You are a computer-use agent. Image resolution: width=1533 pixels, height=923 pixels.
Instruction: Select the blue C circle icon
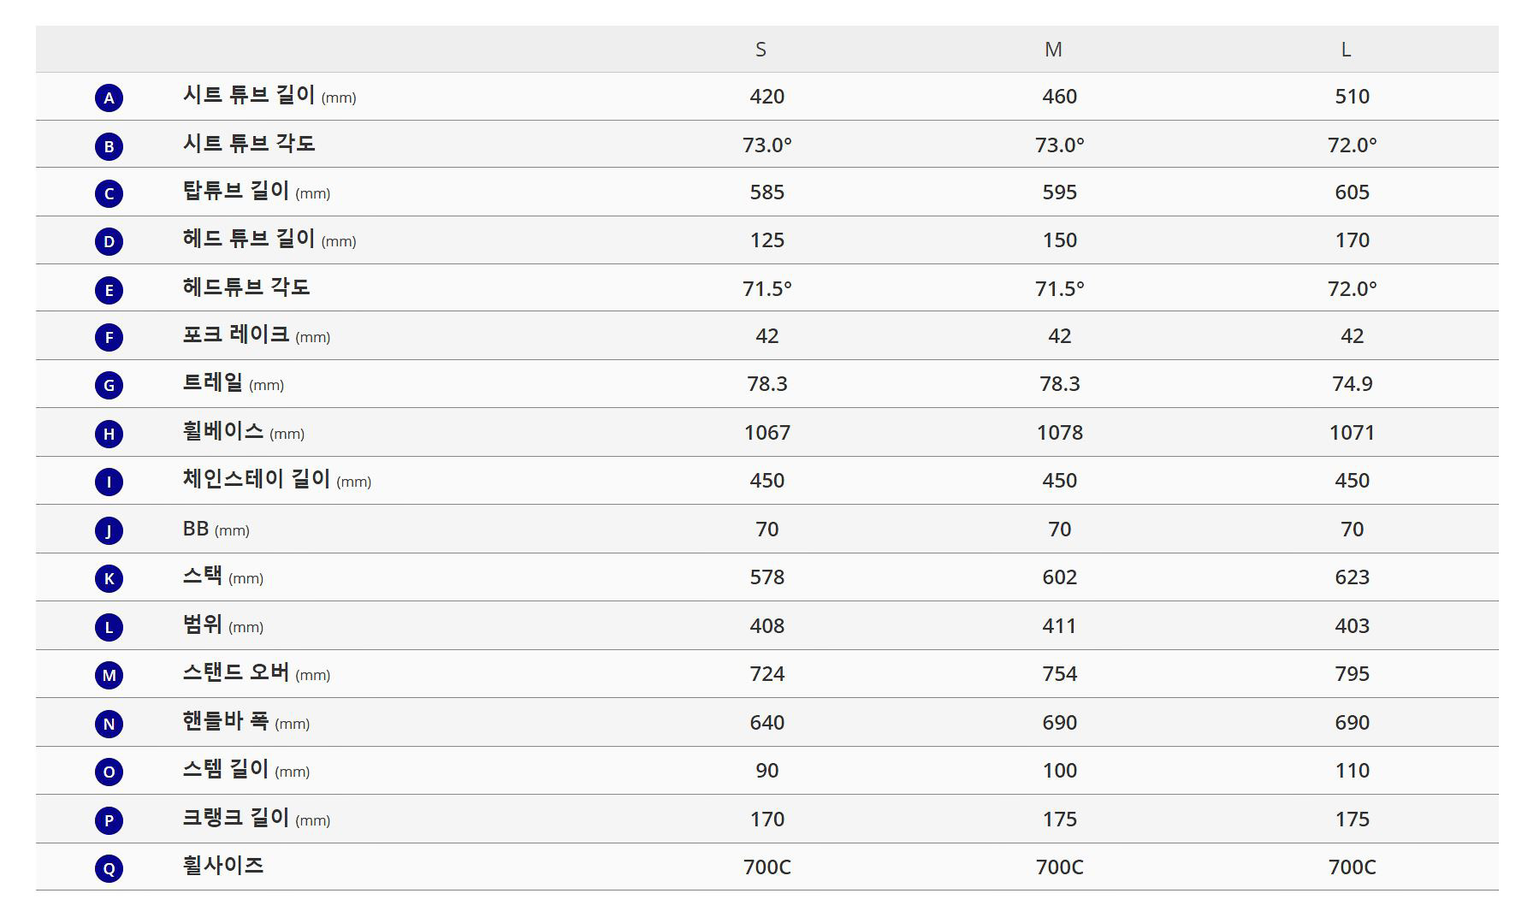(x=109, y=193)
